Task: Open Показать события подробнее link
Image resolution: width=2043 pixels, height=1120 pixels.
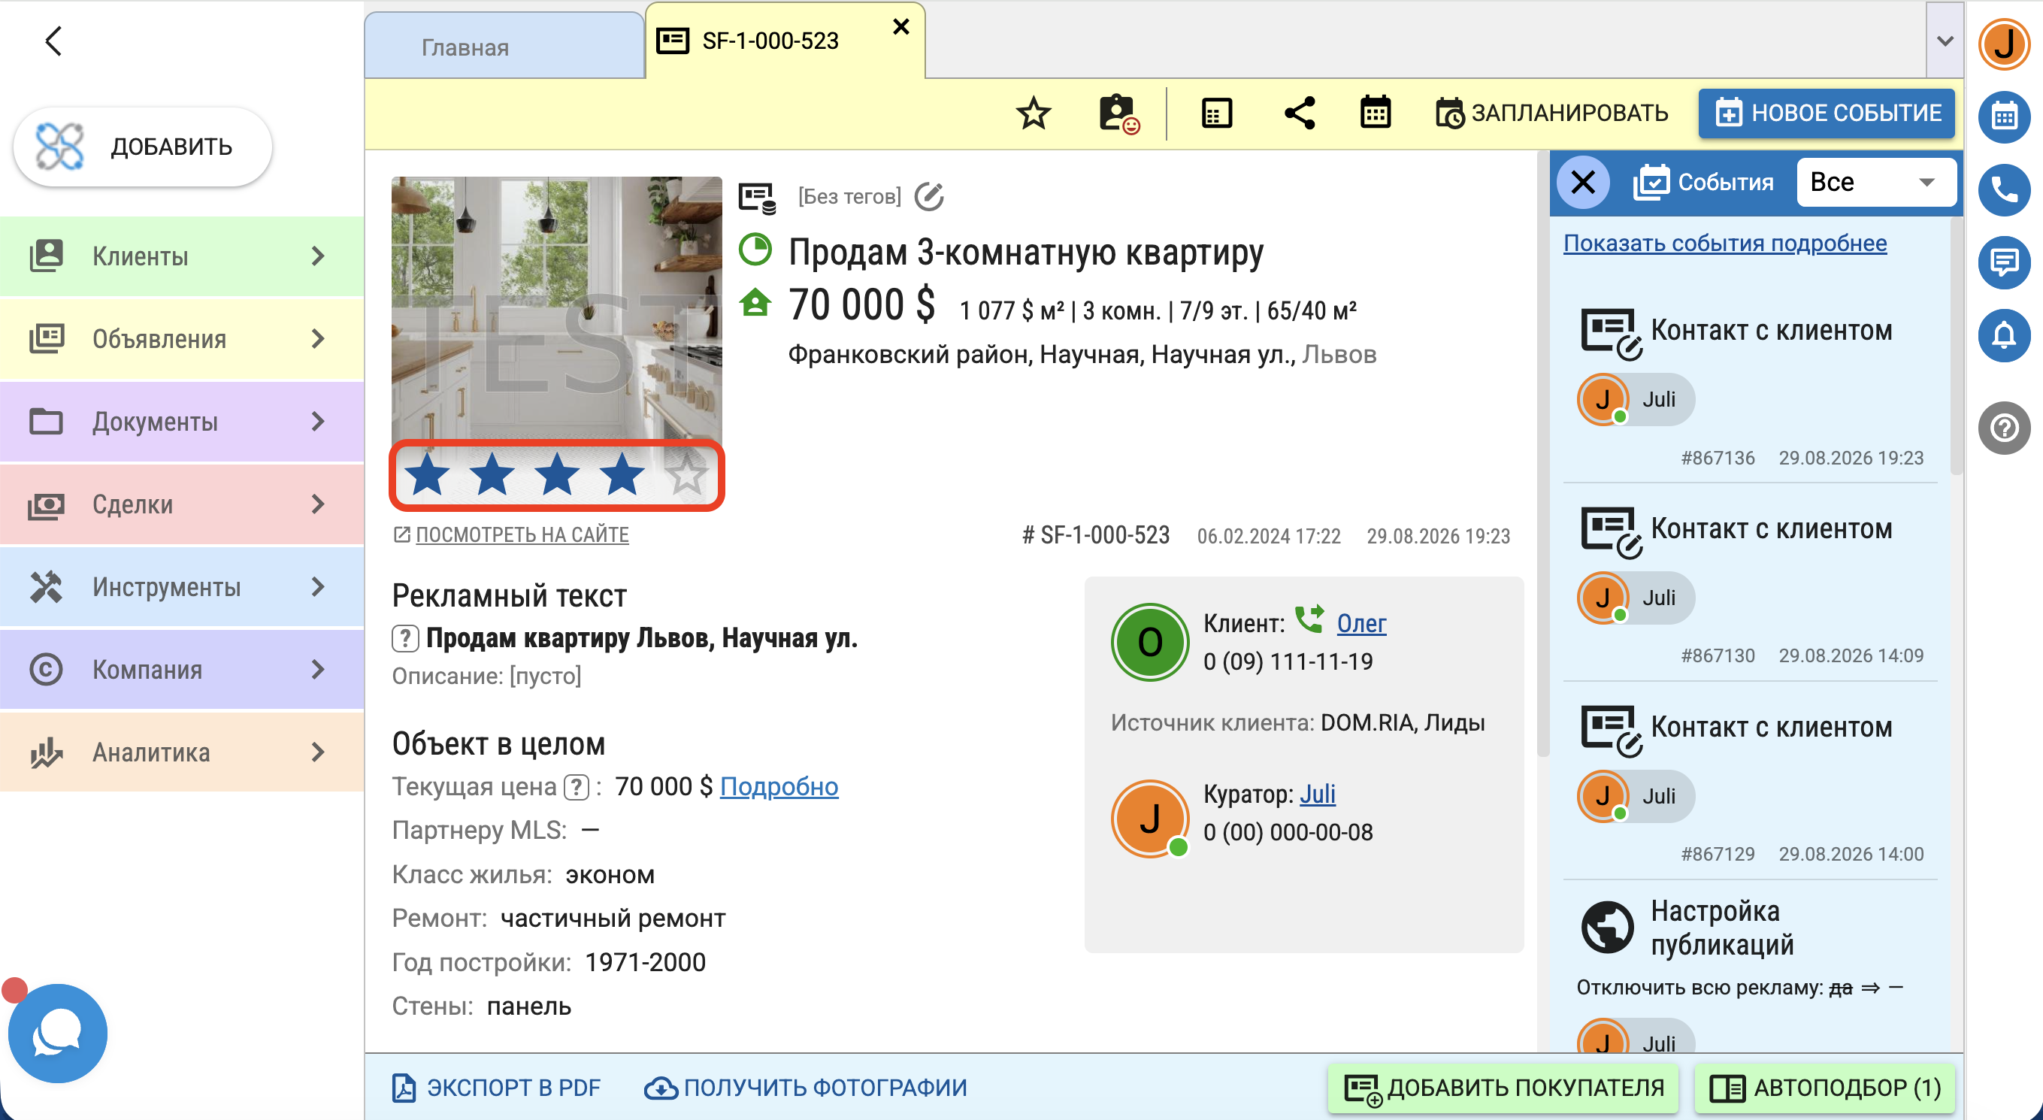Action: point(1725,243)
